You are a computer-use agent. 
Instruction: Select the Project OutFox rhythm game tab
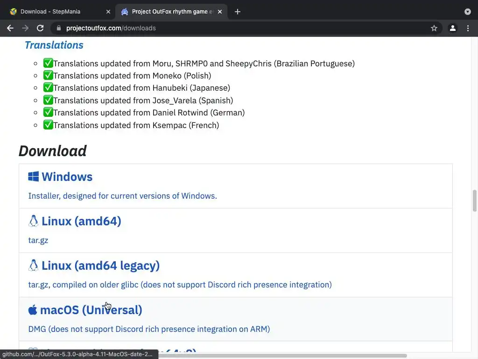(171, 12)
